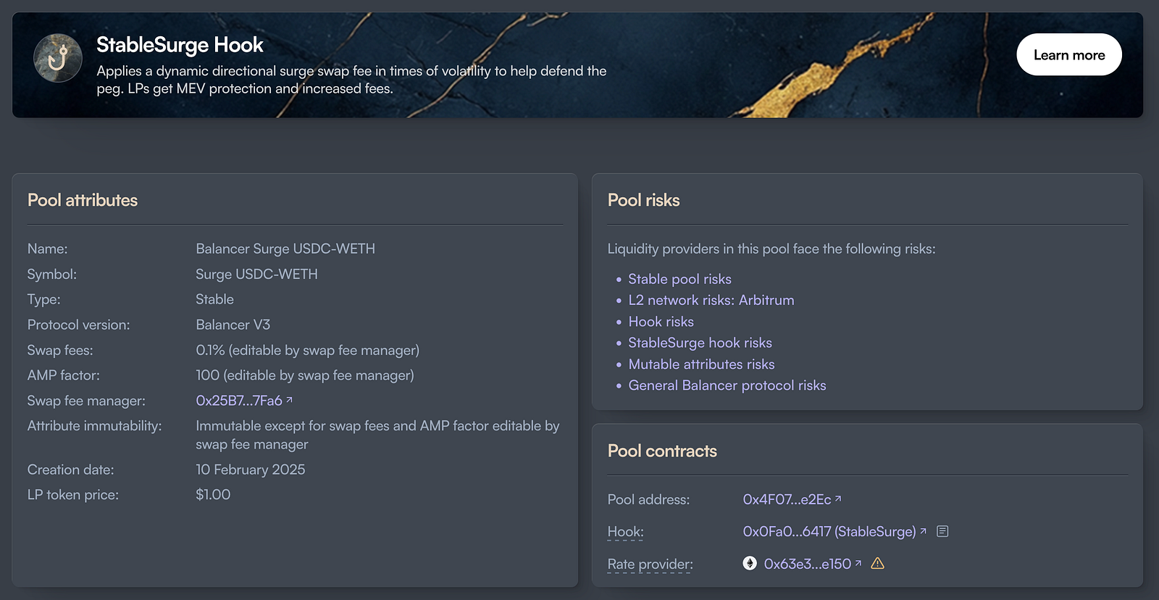Open rate provider address 0x63e3...e150
The height and width of the screenshot is (600, 1159).
point(808,564)
